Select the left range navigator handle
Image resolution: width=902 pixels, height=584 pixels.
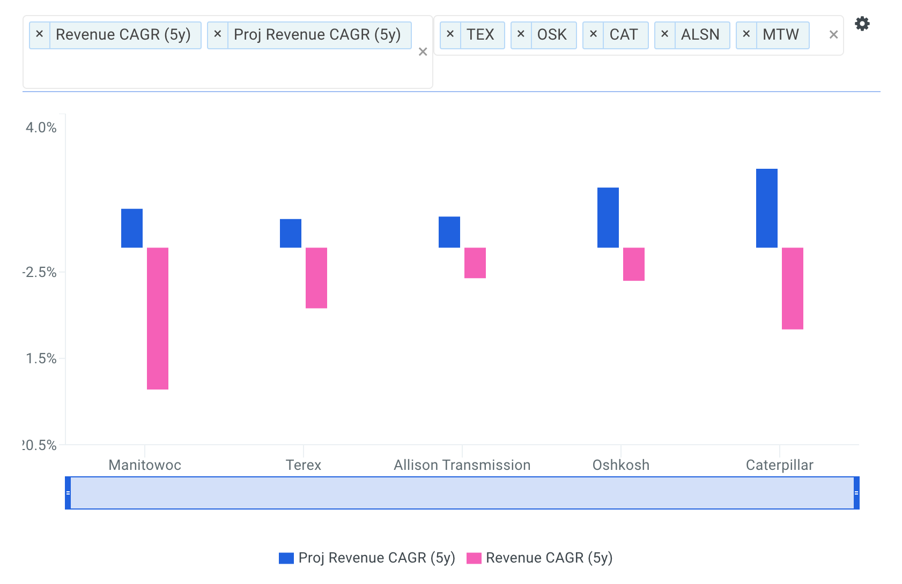pos(68,493)
